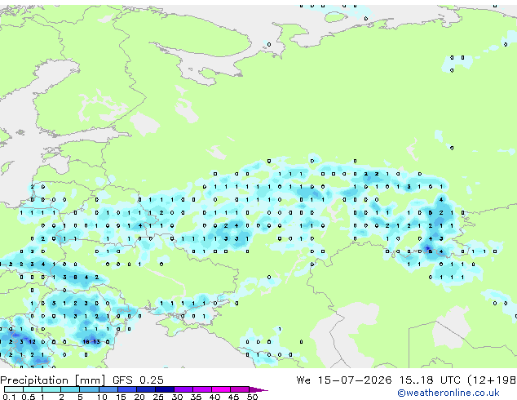Click the legend label '0.1'
This screenshot has height=400, width=517.
(9, 397)
